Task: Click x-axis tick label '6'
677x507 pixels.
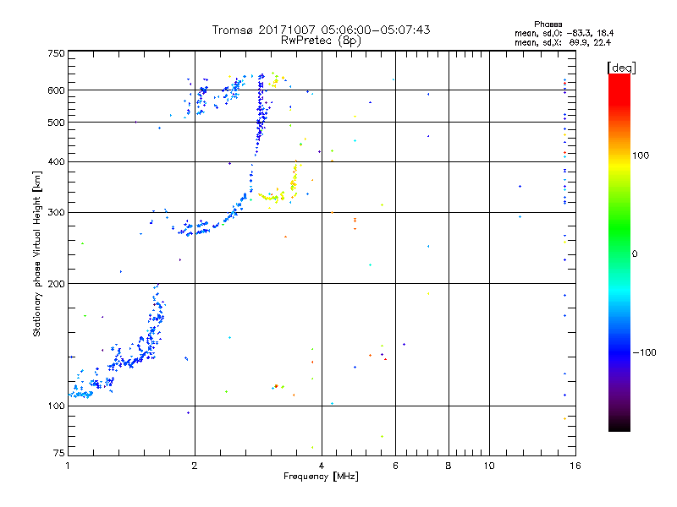Action: (395, 466)
